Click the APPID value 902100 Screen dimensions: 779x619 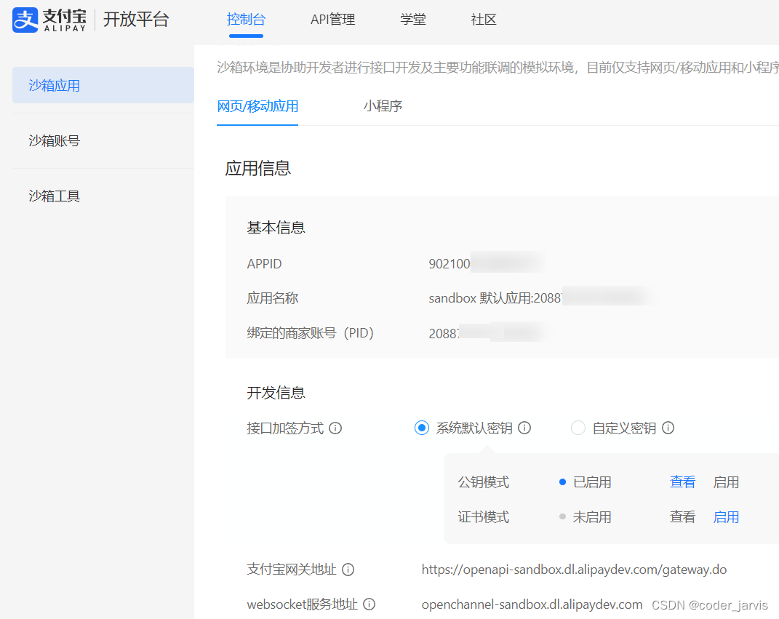pyautogui.click(x=449, y=264)
